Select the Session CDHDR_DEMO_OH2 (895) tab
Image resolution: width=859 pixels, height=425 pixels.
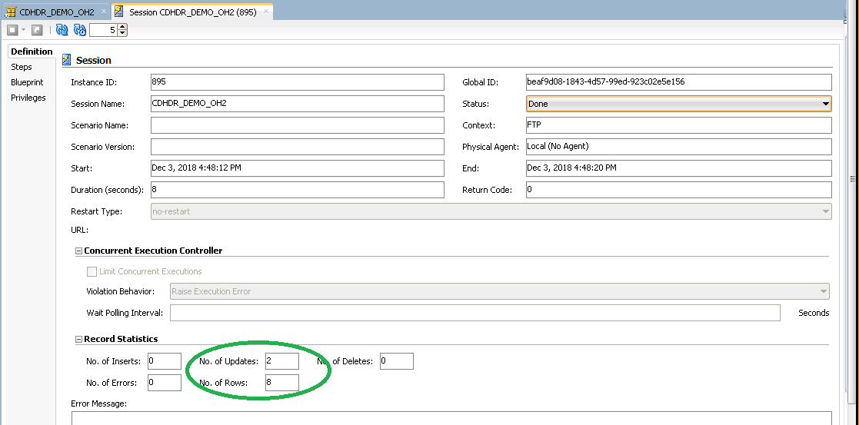pos(192,12)
